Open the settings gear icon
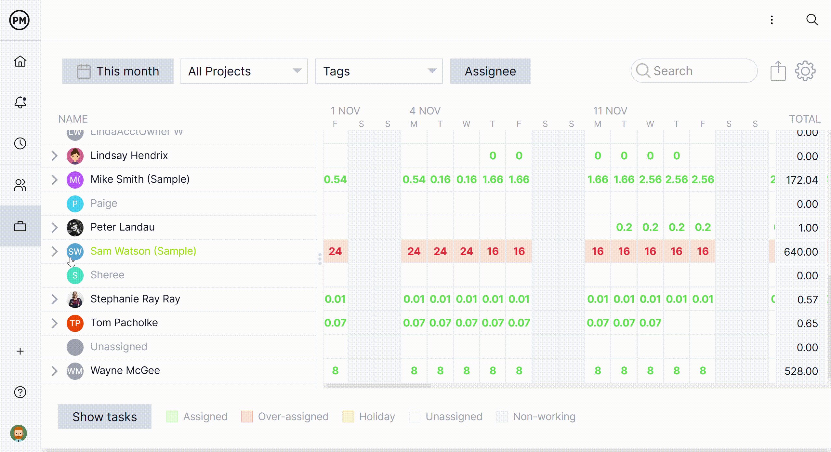 [x=805, y=71]
